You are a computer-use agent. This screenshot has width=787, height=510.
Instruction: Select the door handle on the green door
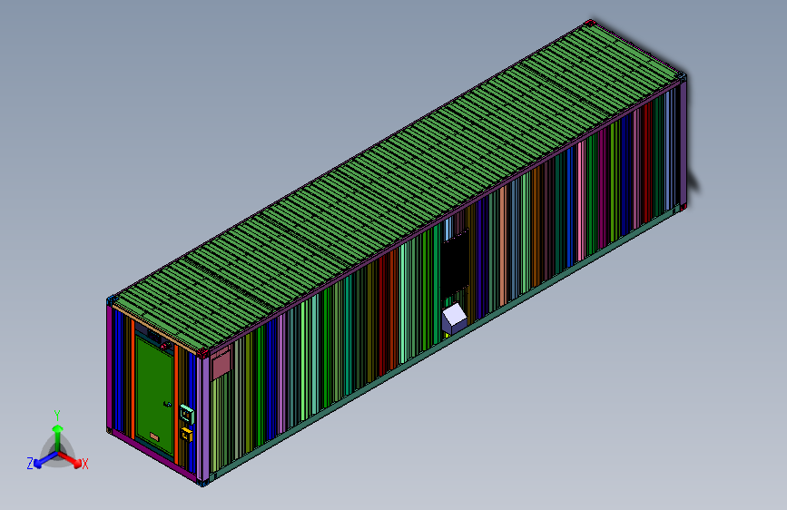(x=167, y=404)
